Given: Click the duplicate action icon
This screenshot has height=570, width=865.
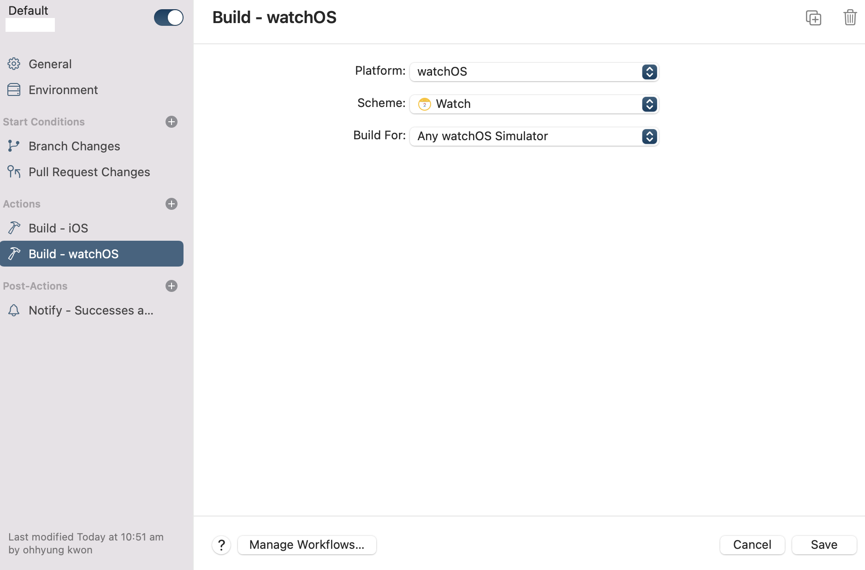Looking at the screenshot, I should [x=813, y=18].
